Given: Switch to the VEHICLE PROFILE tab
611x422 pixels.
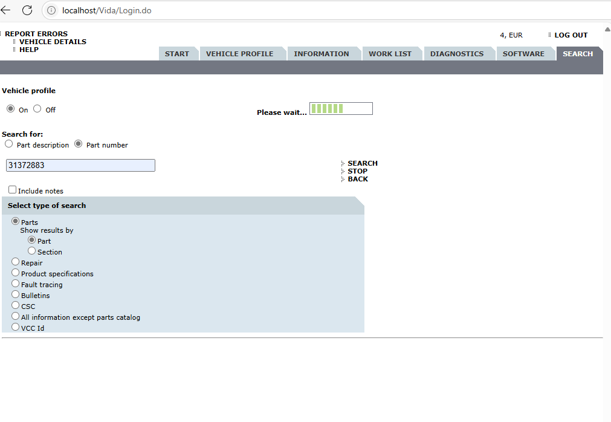Looking at the screenshot, I should pos(239,54).
